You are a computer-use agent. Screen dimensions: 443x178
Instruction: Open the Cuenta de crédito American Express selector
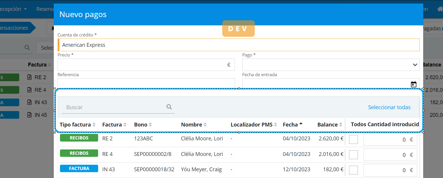tap(238, 45)
